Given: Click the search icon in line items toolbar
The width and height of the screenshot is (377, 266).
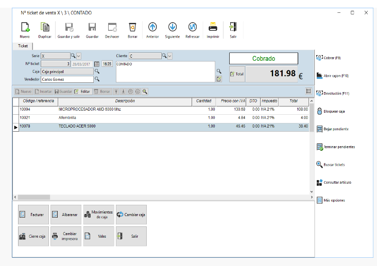Looking at the screenshot, I should point(145,92).
